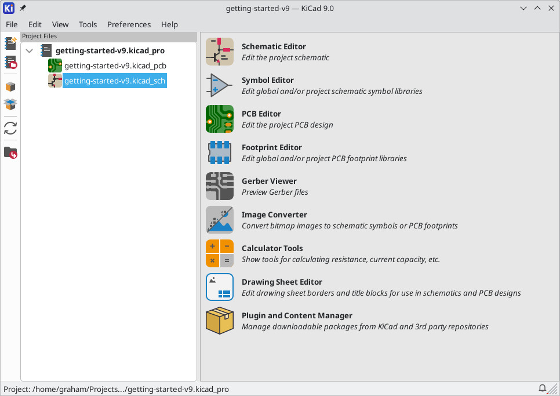Screen dimensions: 560x396
Task: Click 'Edit the project PCB design' description
Action: (x=287, y=125)
